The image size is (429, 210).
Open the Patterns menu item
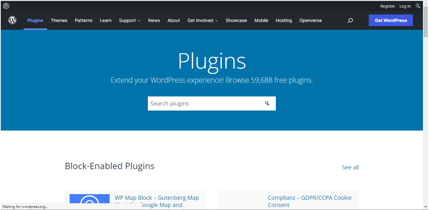click(84, 21)
